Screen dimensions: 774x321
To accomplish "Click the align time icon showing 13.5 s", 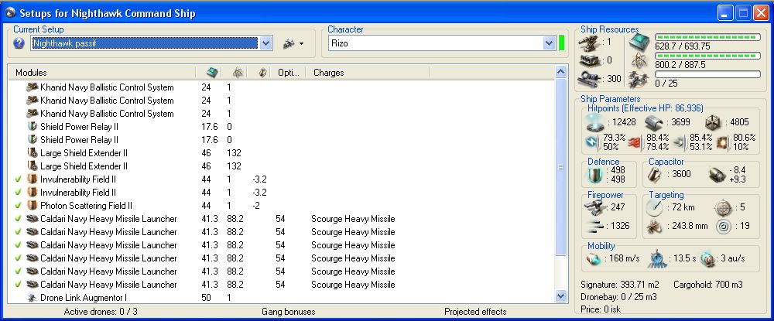I will coord(656,258).
